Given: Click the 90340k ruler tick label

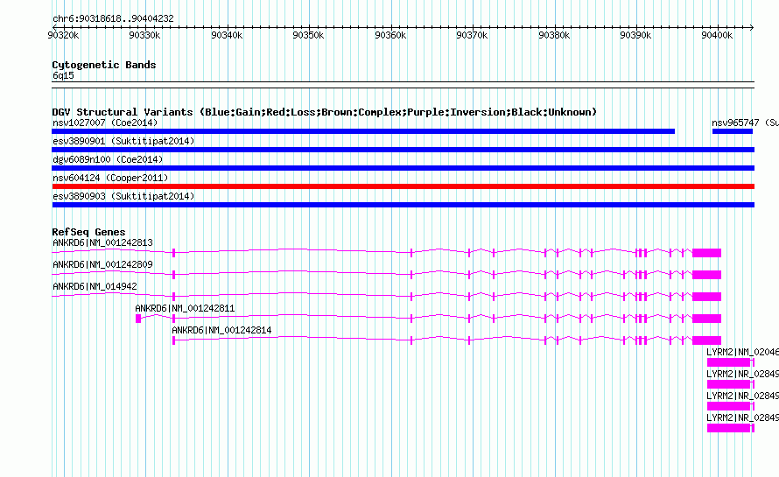Looking at the screenshot, I should tap(227, 35).
